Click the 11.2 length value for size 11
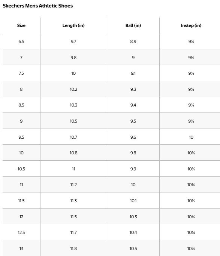 73,185
